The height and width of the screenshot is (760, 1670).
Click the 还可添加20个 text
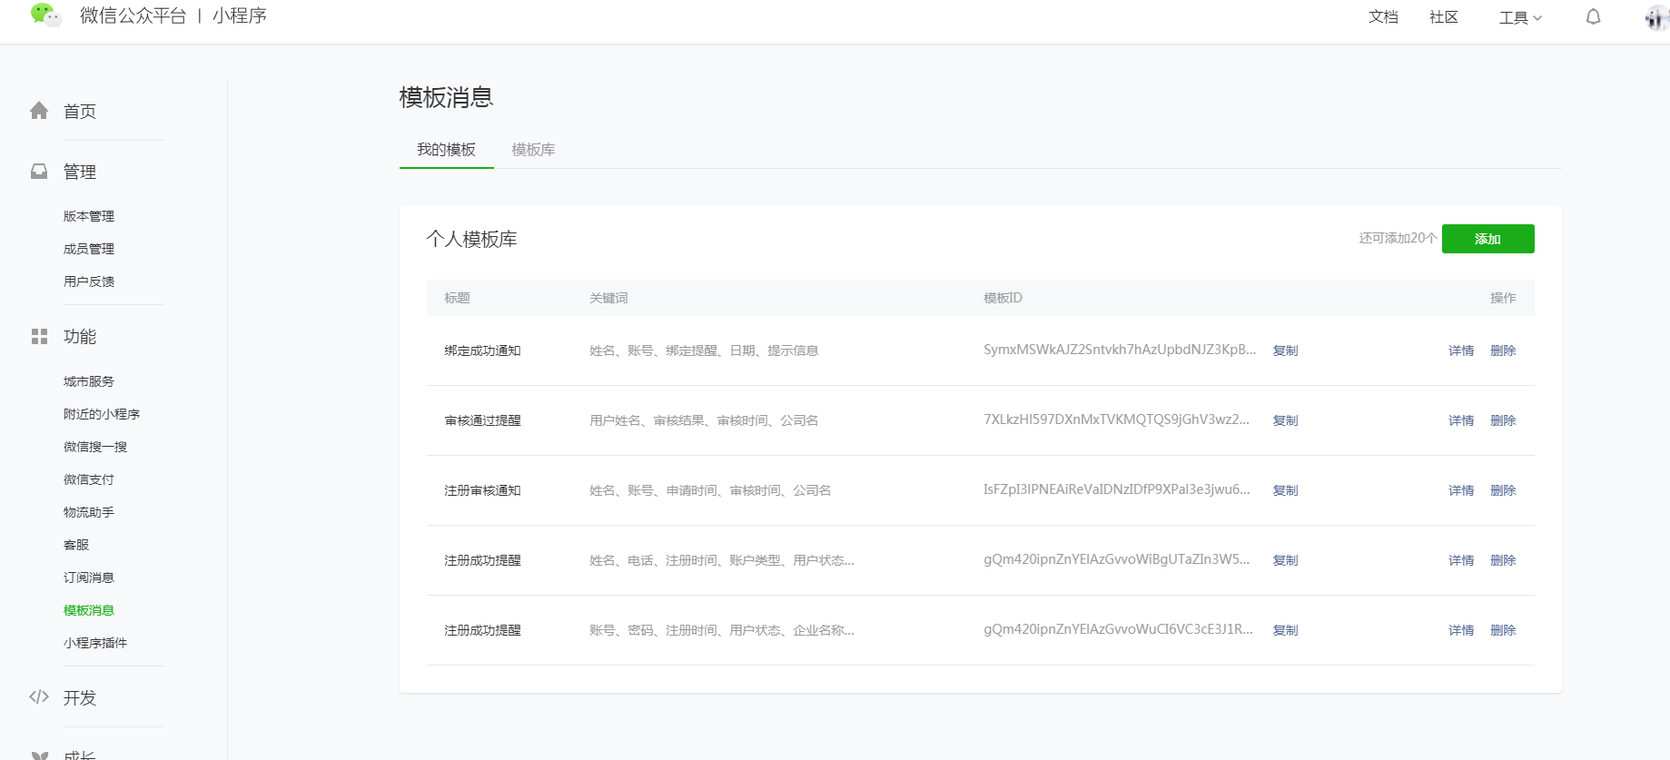pyautogui.click(x=1398, y=239)
